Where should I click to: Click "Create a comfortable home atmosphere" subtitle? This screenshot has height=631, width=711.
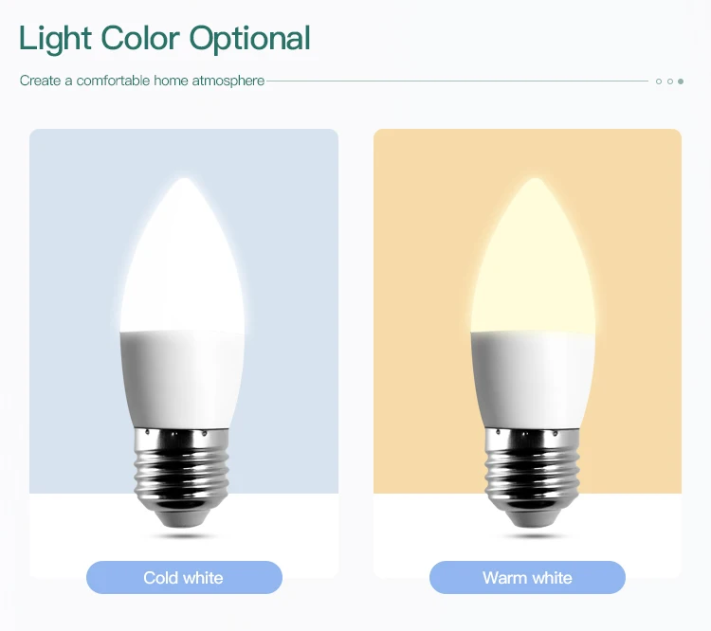[x=142, y=81]
